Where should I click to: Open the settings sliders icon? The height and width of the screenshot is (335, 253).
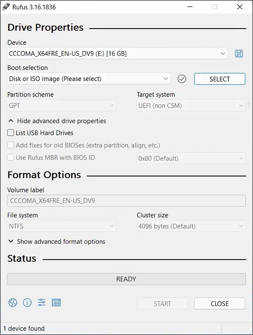[41, 303]
